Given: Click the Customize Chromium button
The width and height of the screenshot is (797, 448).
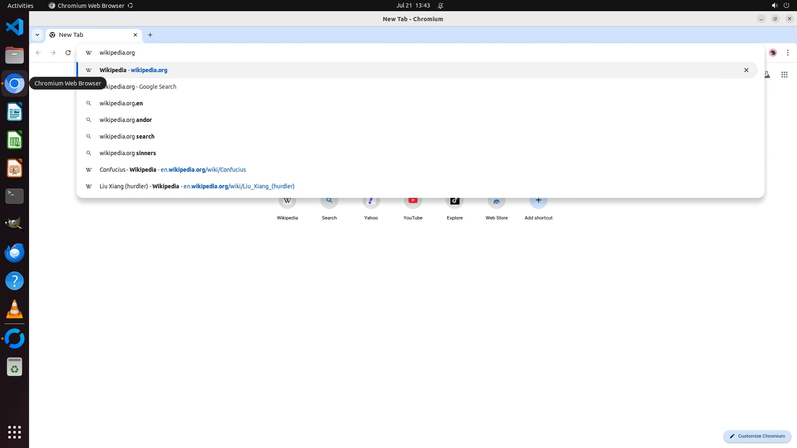Looking at the screenshot, I should click(x=757, y=436).
